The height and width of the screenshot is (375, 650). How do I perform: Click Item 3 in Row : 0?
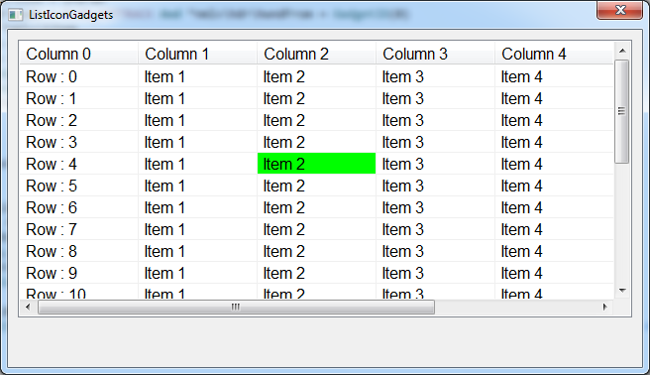pyautogui.click(x=436, y=76)
